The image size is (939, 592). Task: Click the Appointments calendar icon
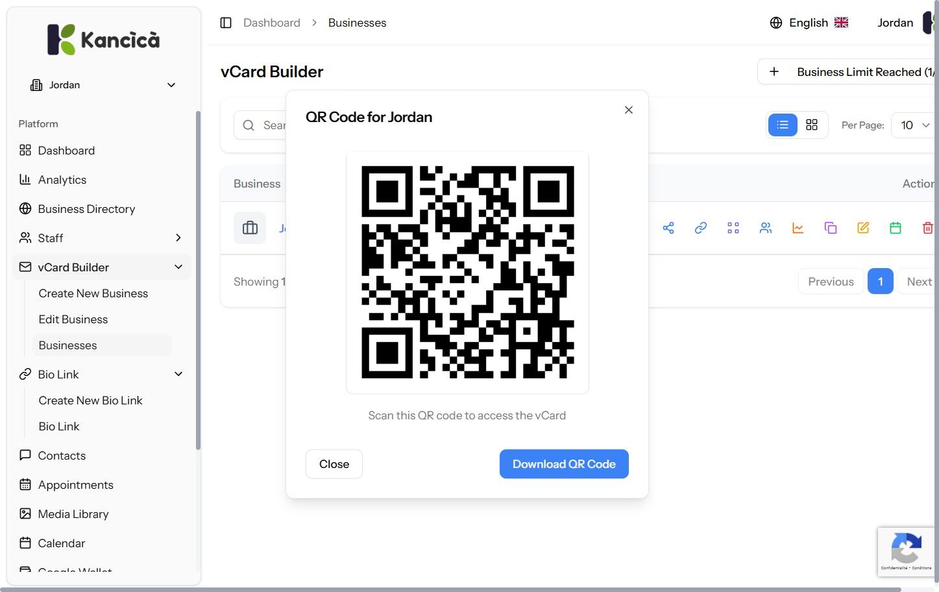tap(25, 485)
